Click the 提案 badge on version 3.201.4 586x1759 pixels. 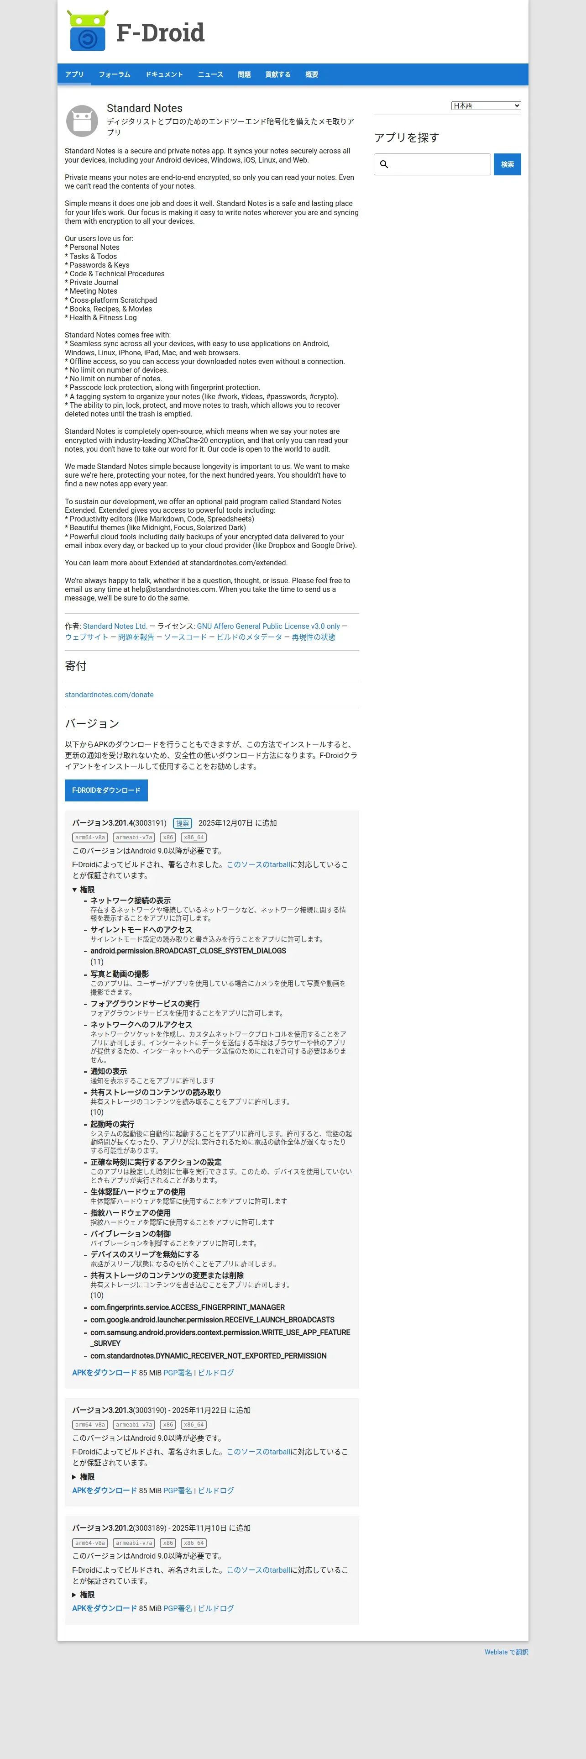[x=182, y=823]
